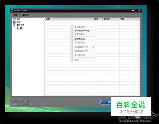The height and width of the screenshot is (124, 159).
Task: Click the child playlist icon under 播放列表
Action: pyautogui.click(x=18, y=28)
